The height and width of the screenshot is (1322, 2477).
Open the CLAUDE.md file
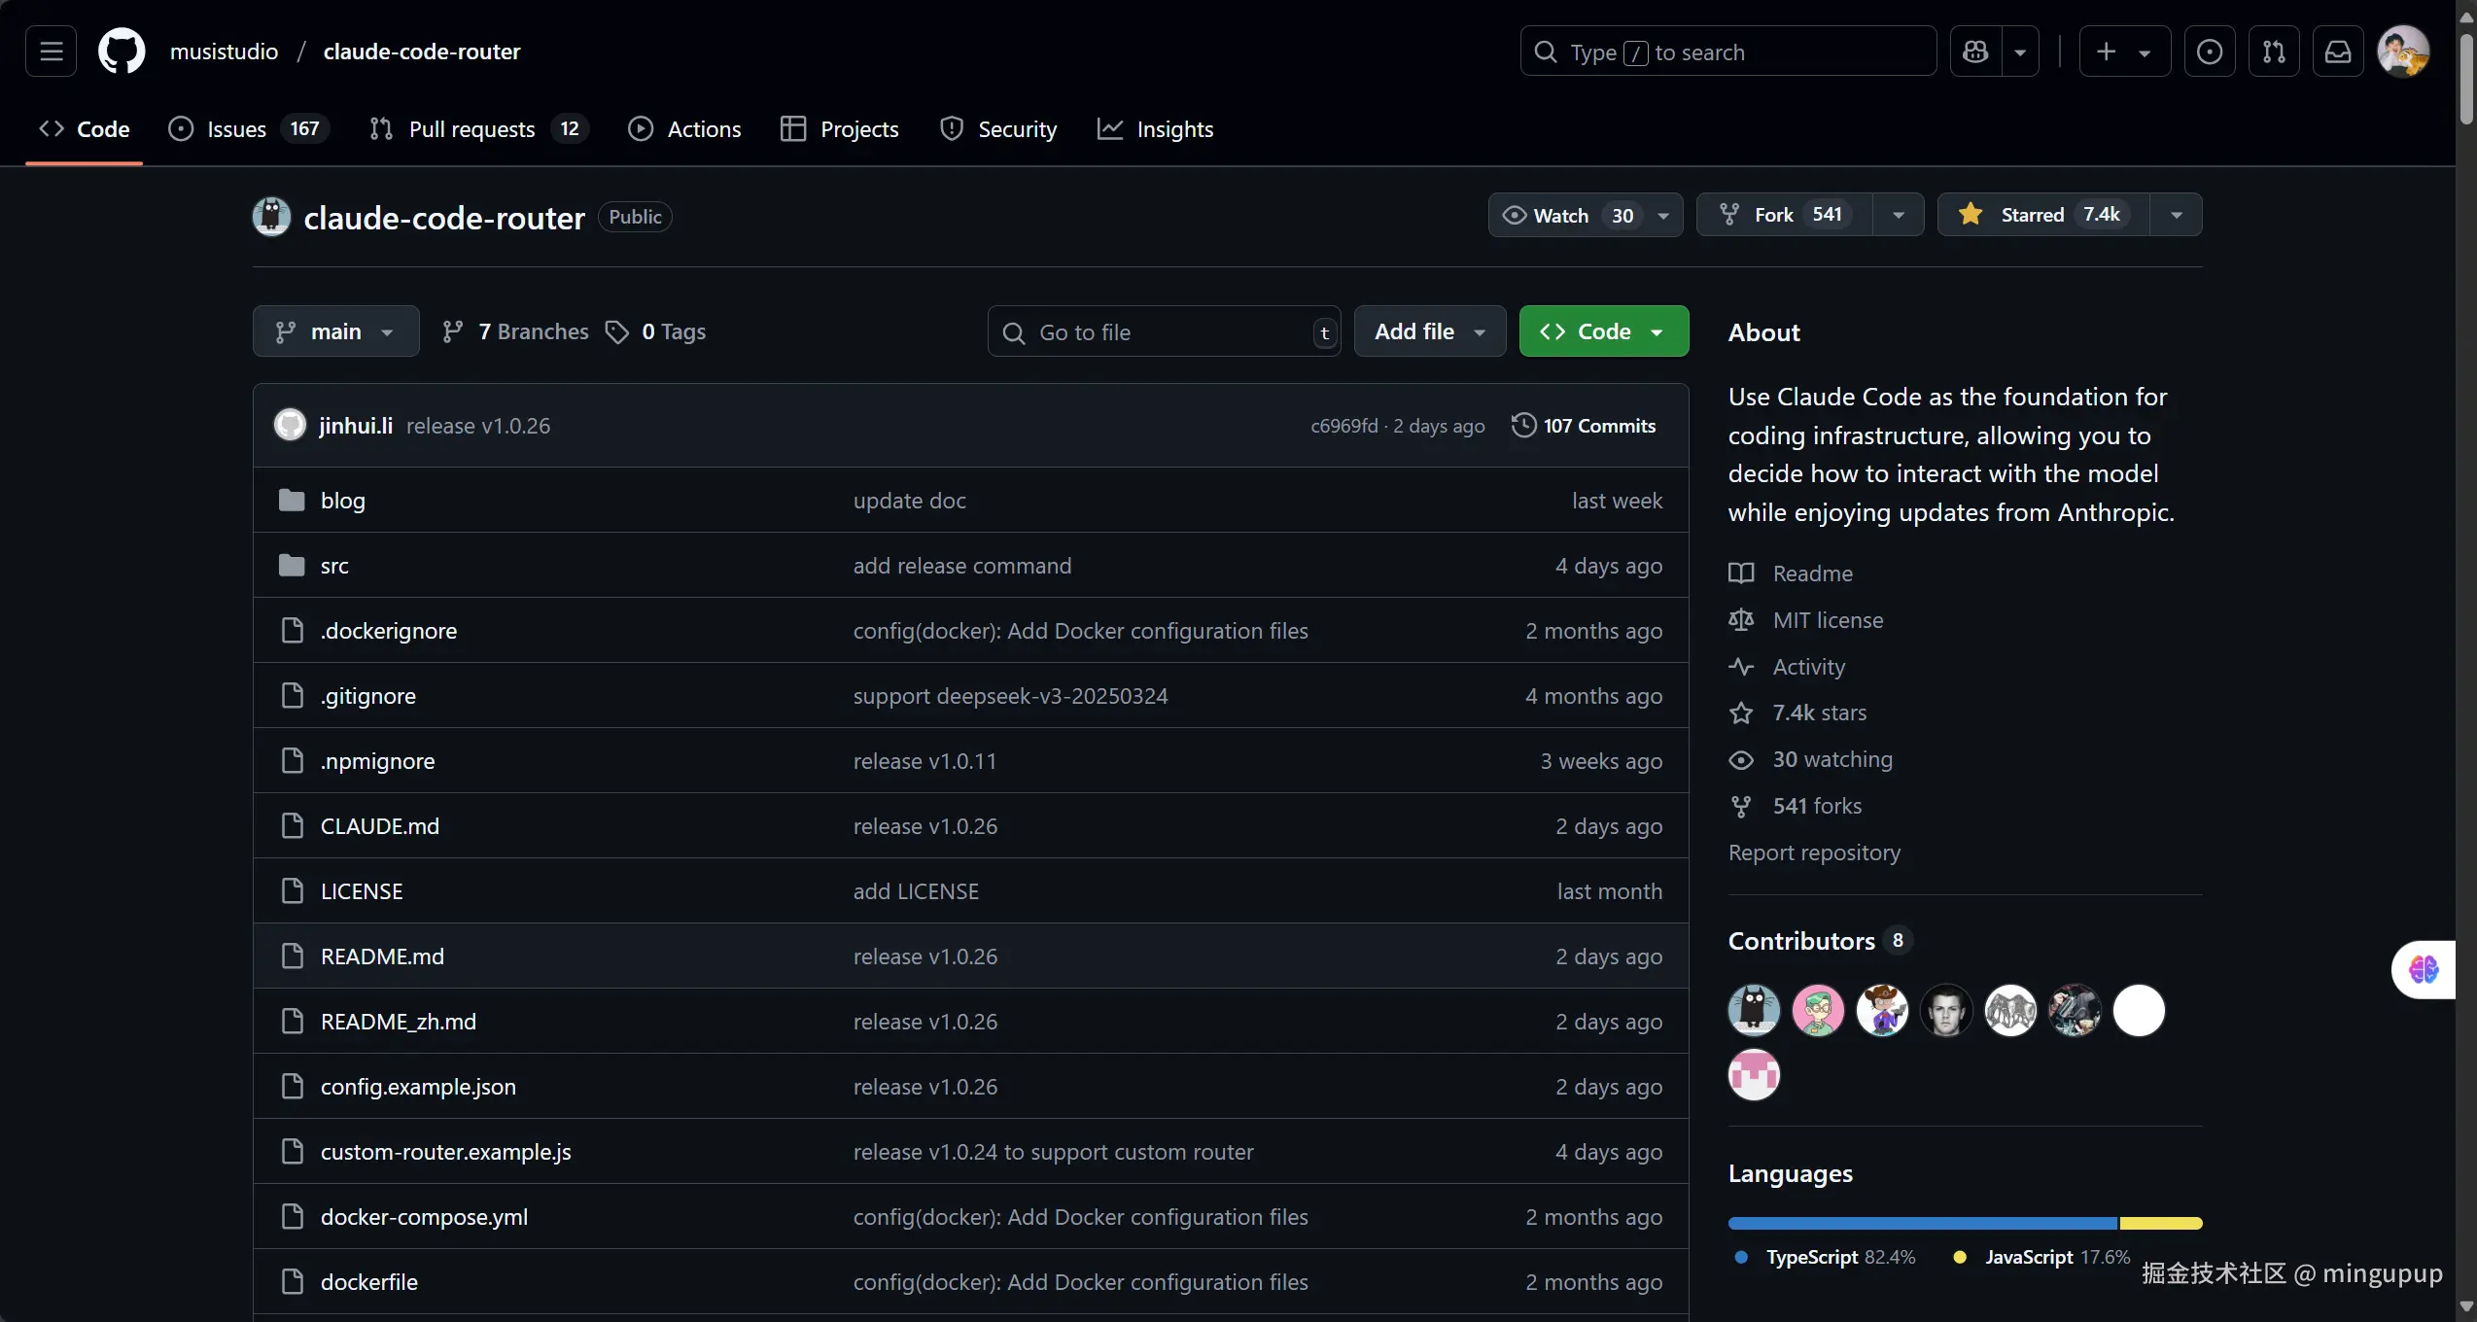pos(380,825)
